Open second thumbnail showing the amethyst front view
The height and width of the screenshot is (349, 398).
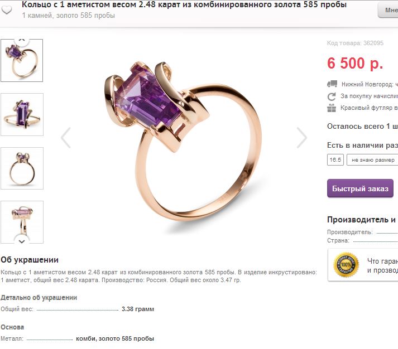pyautogui.click(x=22, y=114)
